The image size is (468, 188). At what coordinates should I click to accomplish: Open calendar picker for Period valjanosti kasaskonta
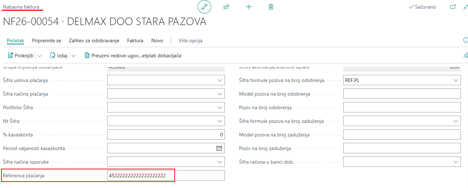pyautogui.click(x=219, y=148)
